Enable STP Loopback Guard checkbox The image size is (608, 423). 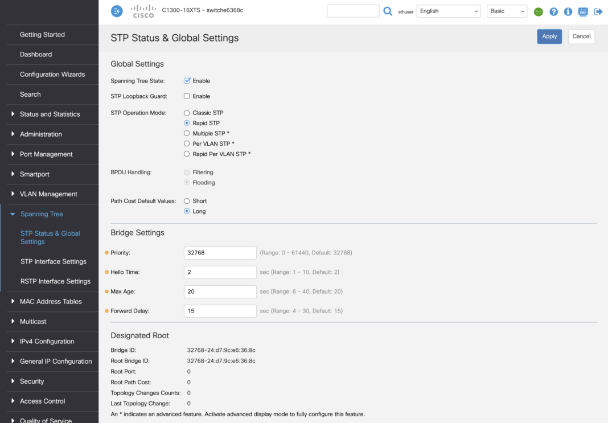(187, 96)
